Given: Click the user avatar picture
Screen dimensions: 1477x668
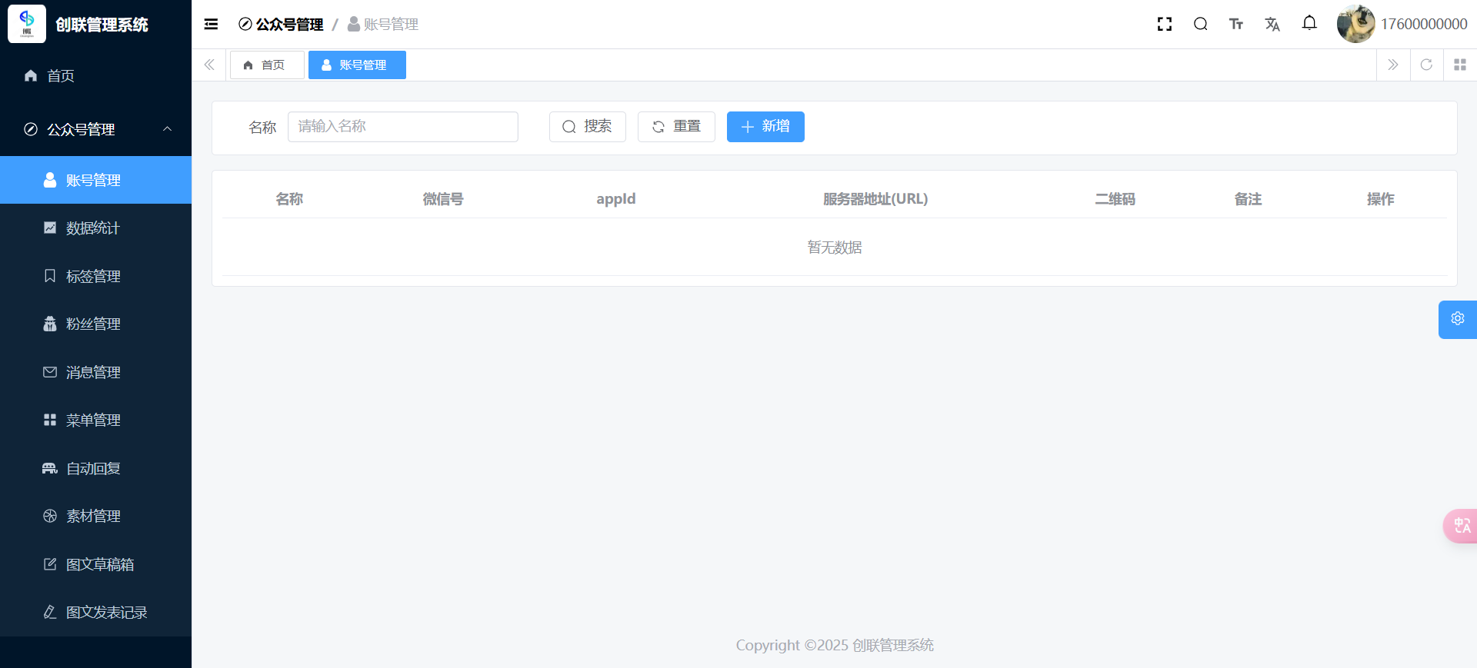Looking at the screenshot, I should point(1355,24).
